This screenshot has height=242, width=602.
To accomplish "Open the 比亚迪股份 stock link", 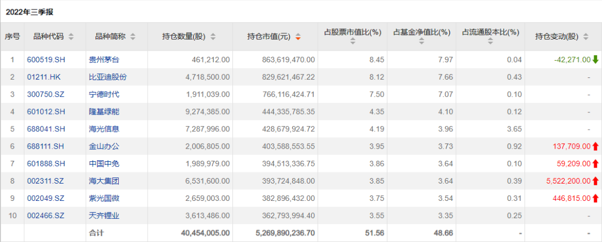I will coord(108,77).
